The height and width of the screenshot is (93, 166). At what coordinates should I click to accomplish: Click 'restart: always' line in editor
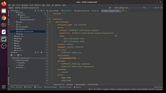click(65, 44)
